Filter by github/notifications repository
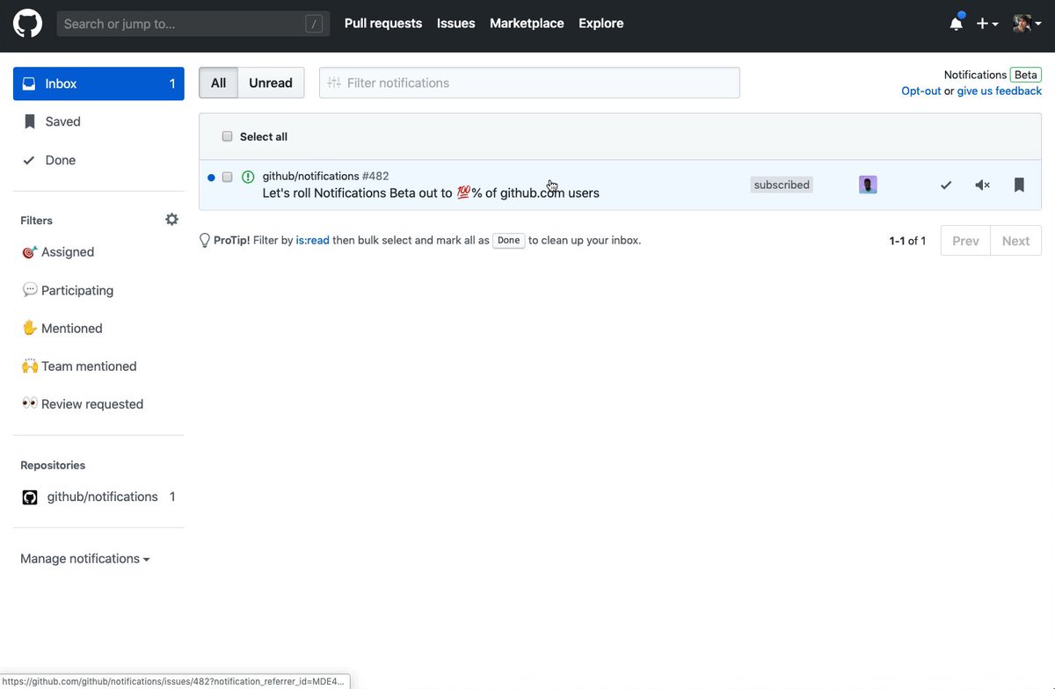This screenshot has width=1055, height=689. point(98,497)
